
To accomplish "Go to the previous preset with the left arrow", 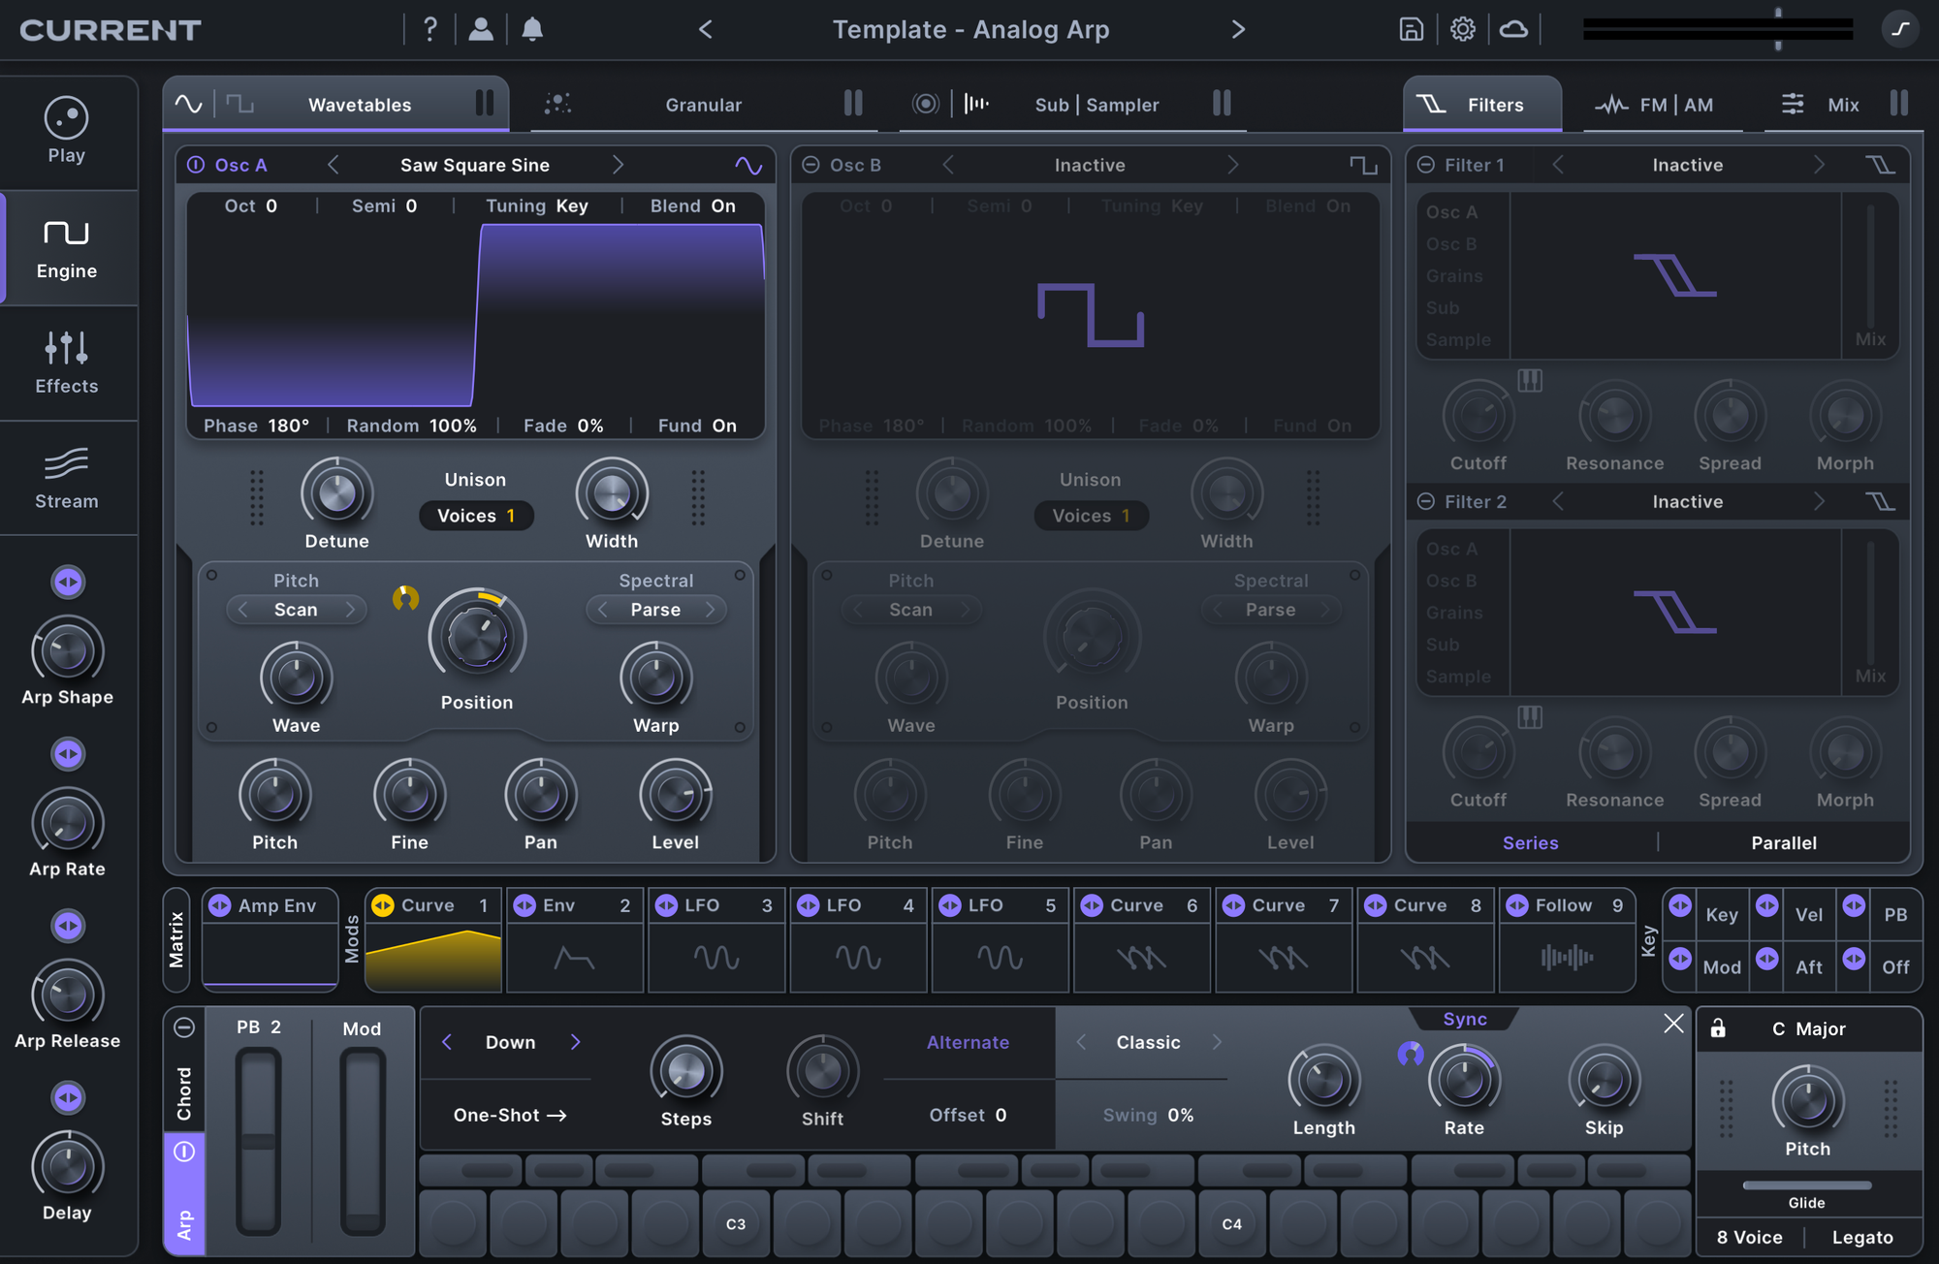I will tap(706, 30).
